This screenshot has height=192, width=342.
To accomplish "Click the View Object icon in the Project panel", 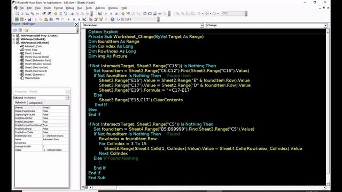I will 20,30.
